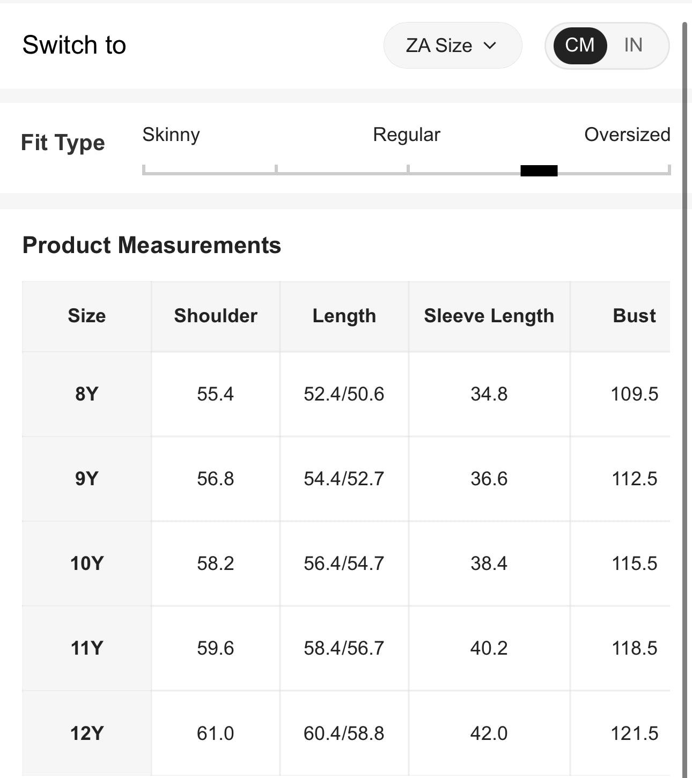Click the Regular fit label
692x778 pixels.
pos(406,135)
